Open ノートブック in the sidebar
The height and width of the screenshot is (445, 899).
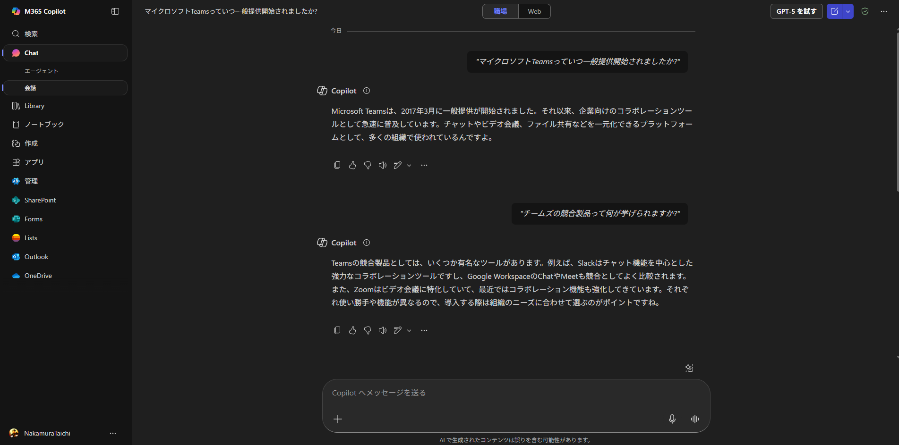[x=44, y=125]
